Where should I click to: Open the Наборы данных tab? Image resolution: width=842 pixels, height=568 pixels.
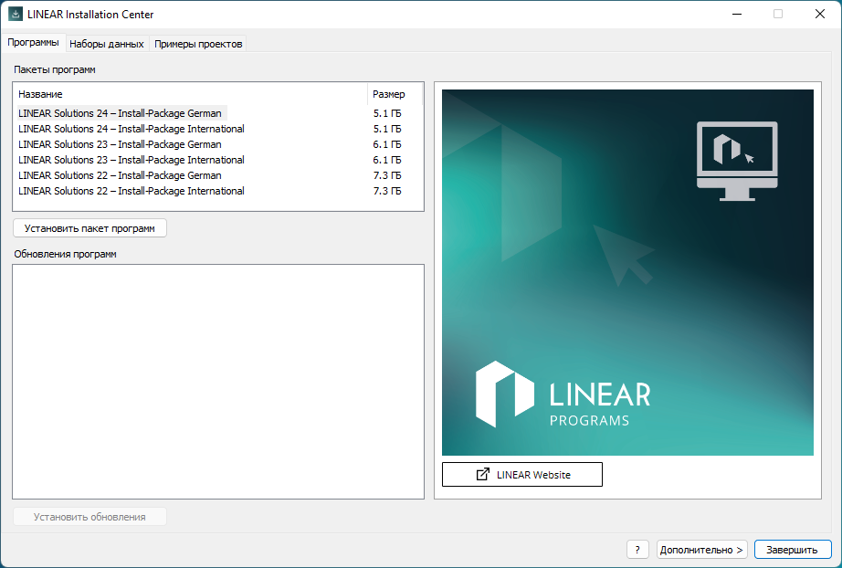[x=107, y=44]
